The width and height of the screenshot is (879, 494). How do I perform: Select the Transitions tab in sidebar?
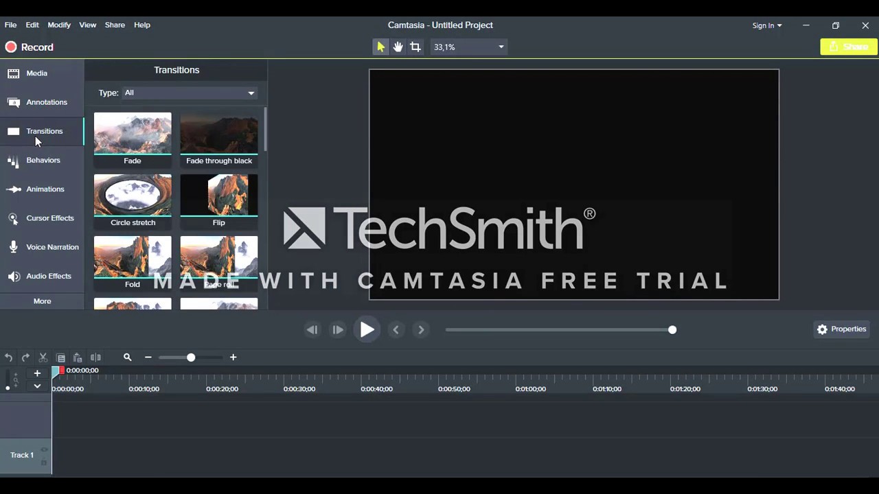tap(41, 131)
